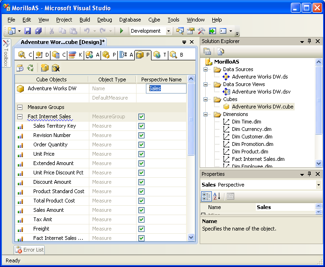Click the Redo toolbar icon
This screenshot has width=325, height=267.
point(102,31)
